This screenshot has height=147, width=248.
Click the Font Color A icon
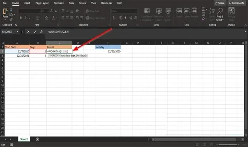(x=53, y=18)
